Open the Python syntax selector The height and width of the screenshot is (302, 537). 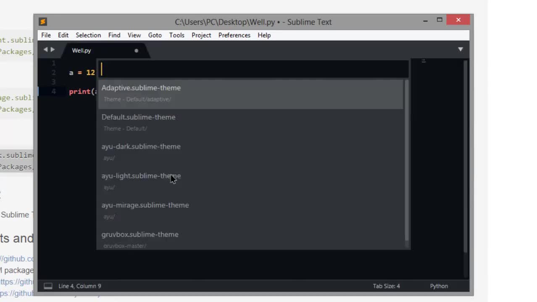pyautogui.click(x=439, y=286)
